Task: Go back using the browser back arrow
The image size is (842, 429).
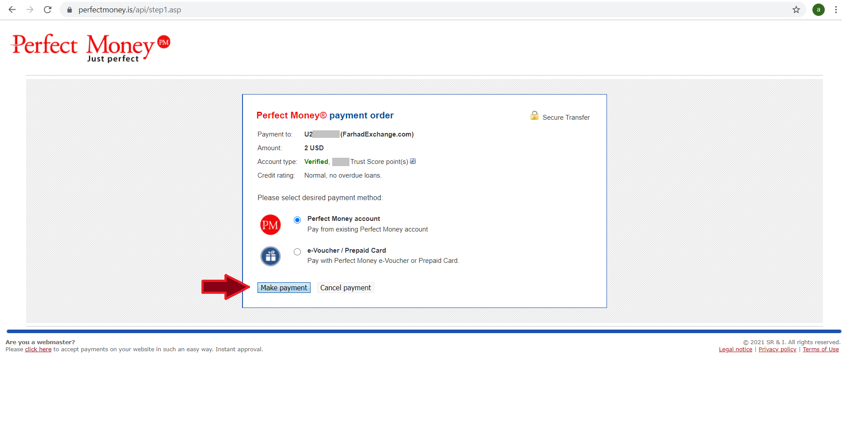Action: (12, 10)
